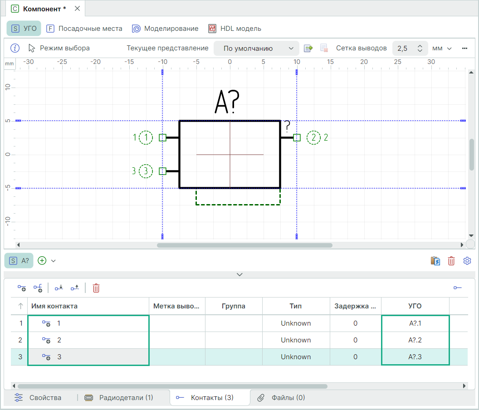Open symbol settings gear icon

467,261
